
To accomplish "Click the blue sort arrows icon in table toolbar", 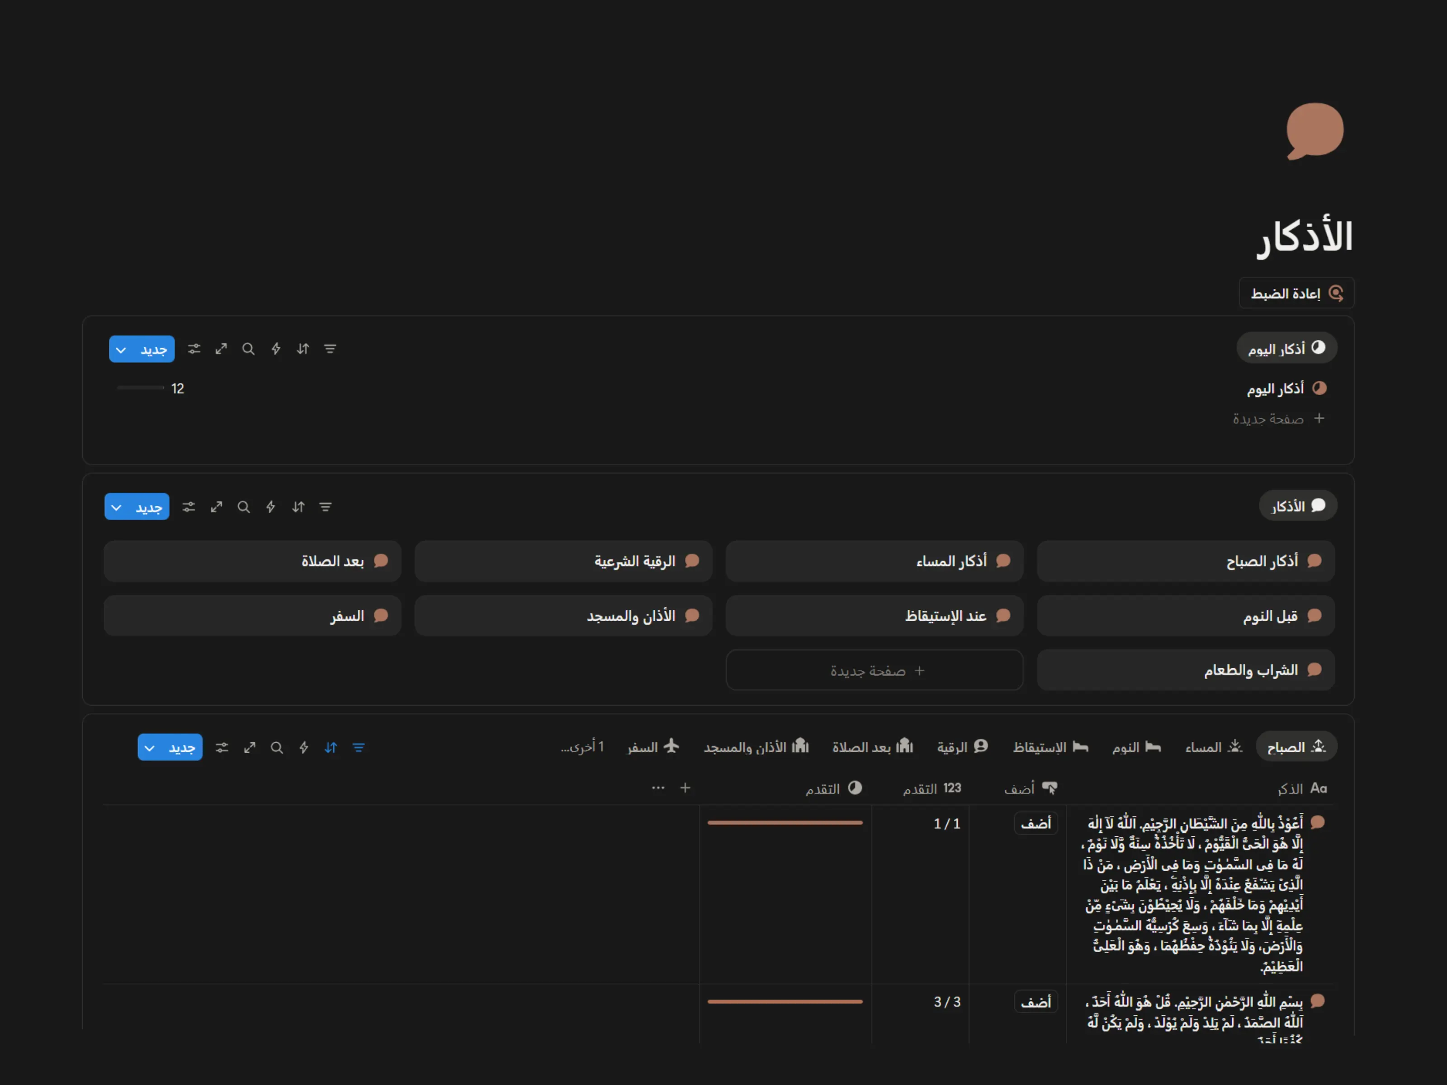I will pos(331,748).
